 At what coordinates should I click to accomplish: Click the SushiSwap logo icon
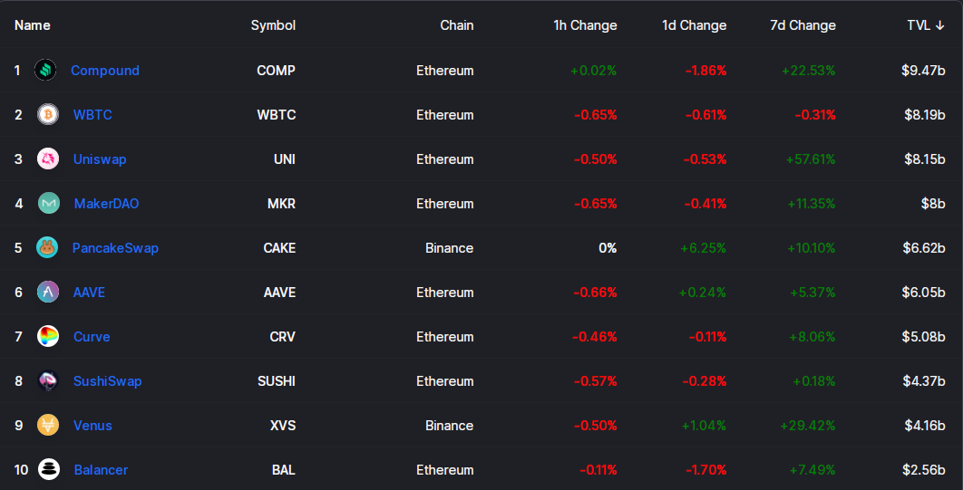coord(48,380)
